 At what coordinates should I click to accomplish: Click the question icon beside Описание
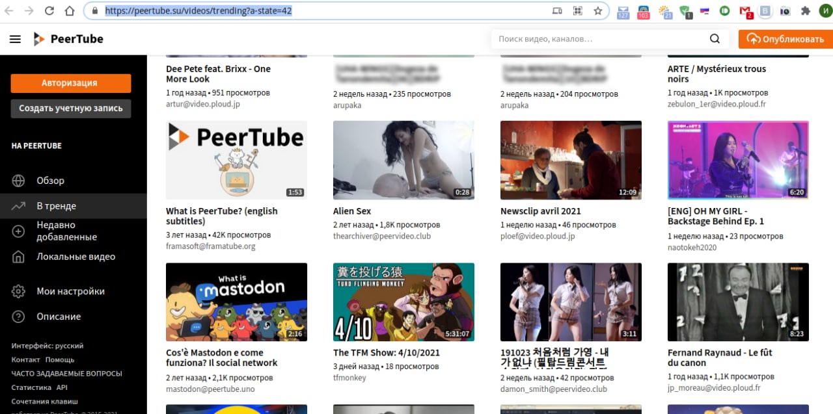[18, 317]
